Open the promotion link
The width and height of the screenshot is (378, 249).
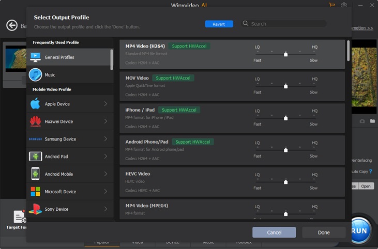click(362, 28)
